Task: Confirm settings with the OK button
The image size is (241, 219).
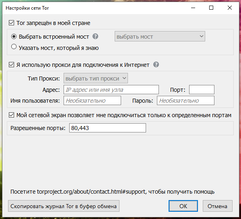Action: point(183,206)
